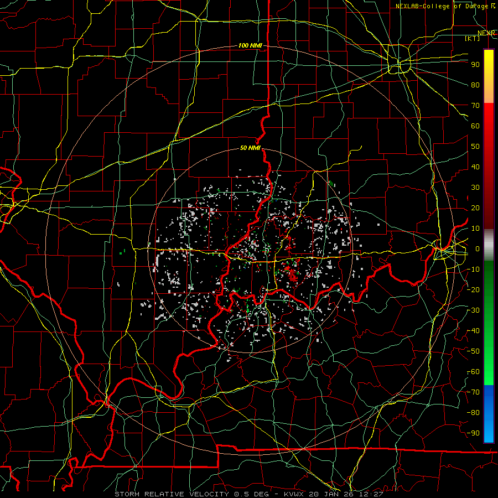Click the -10 value on velocity scale
The image size is (498, 498).
(x=474, y=269)
